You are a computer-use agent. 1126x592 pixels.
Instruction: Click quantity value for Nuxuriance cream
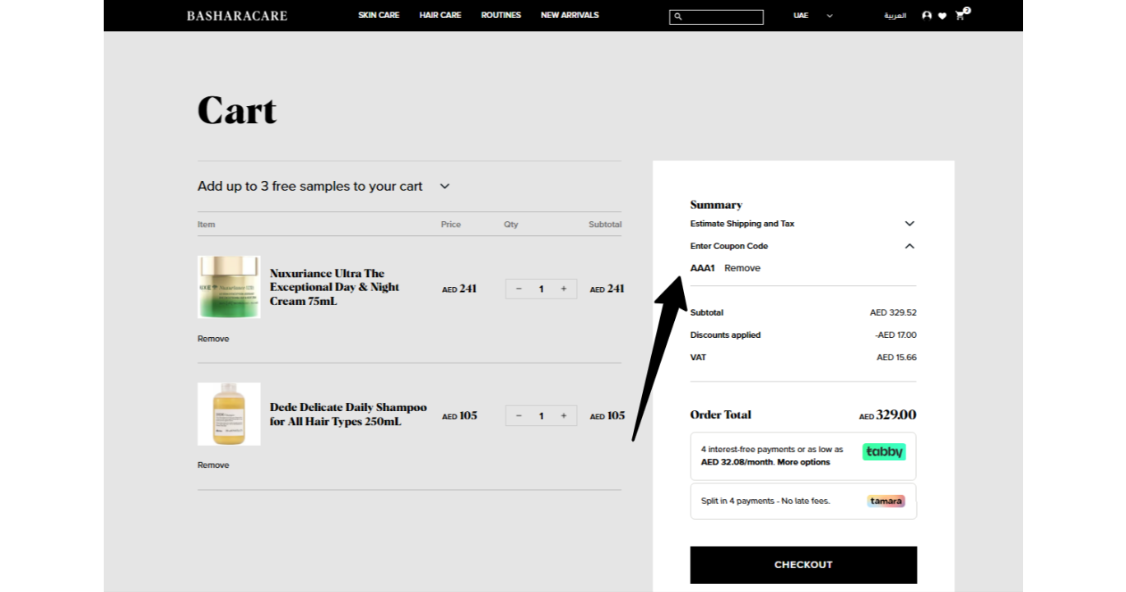[x=541, y=289]
